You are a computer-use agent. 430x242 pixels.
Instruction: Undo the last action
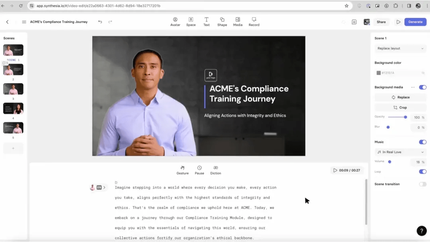point(100,21)
